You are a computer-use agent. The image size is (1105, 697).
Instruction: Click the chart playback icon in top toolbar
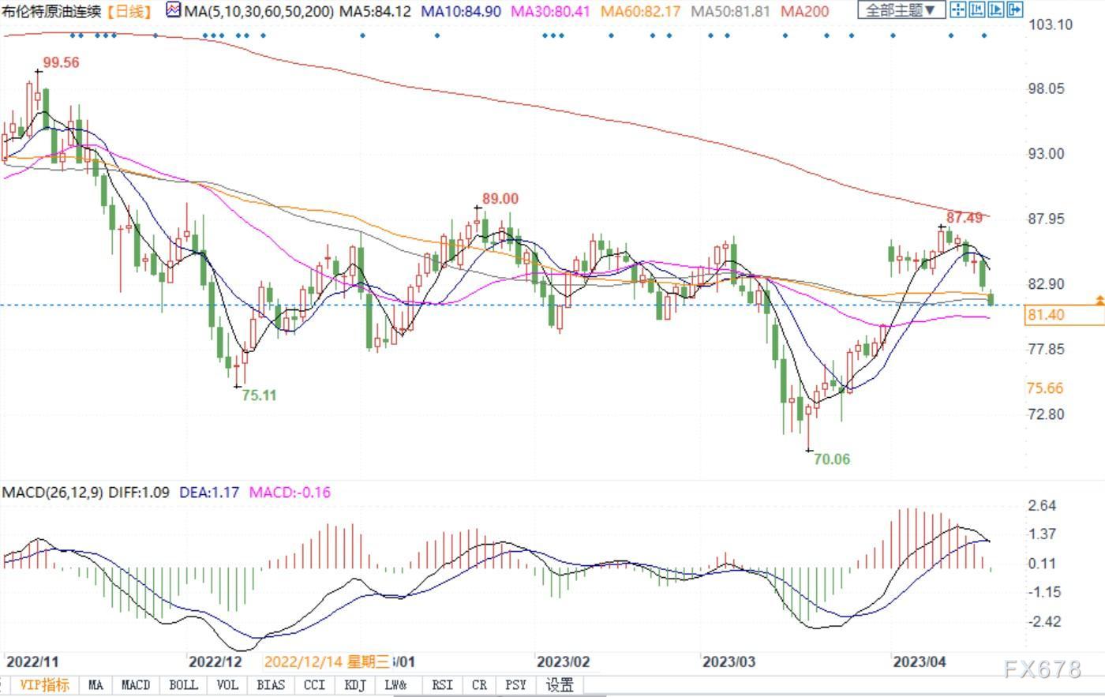(x=995, y=9)
